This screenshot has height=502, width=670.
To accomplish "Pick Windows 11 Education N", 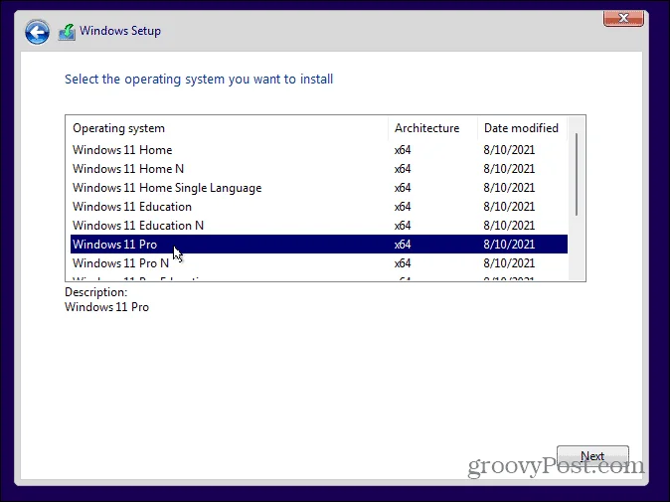I will point(319,225).
